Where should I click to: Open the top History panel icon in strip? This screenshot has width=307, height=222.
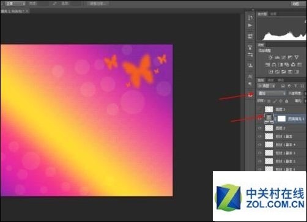tap(250, 18)
